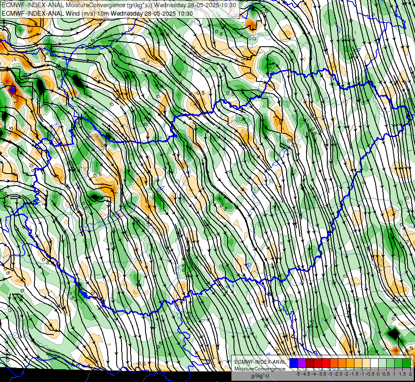Click the light orange swatch between -1.5 and -1
The width and height of the screenshot is (415, 382).
tap(358, 363)
